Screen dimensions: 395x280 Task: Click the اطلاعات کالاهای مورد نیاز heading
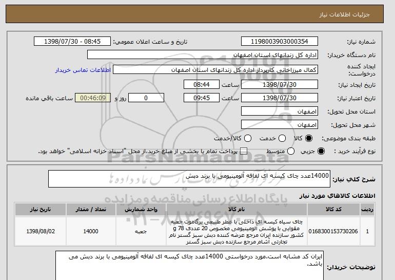[337, 196]
